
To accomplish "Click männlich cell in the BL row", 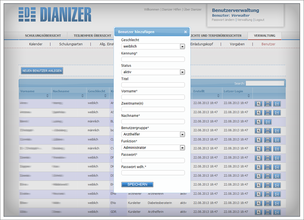I will pyautogui.click(x=94, y=121).
